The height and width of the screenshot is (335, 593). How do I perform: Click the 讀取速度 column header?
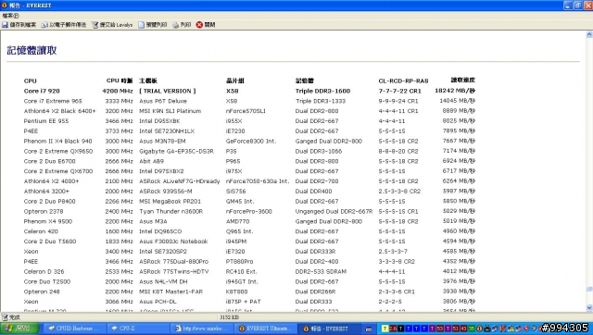pos(462,81)
